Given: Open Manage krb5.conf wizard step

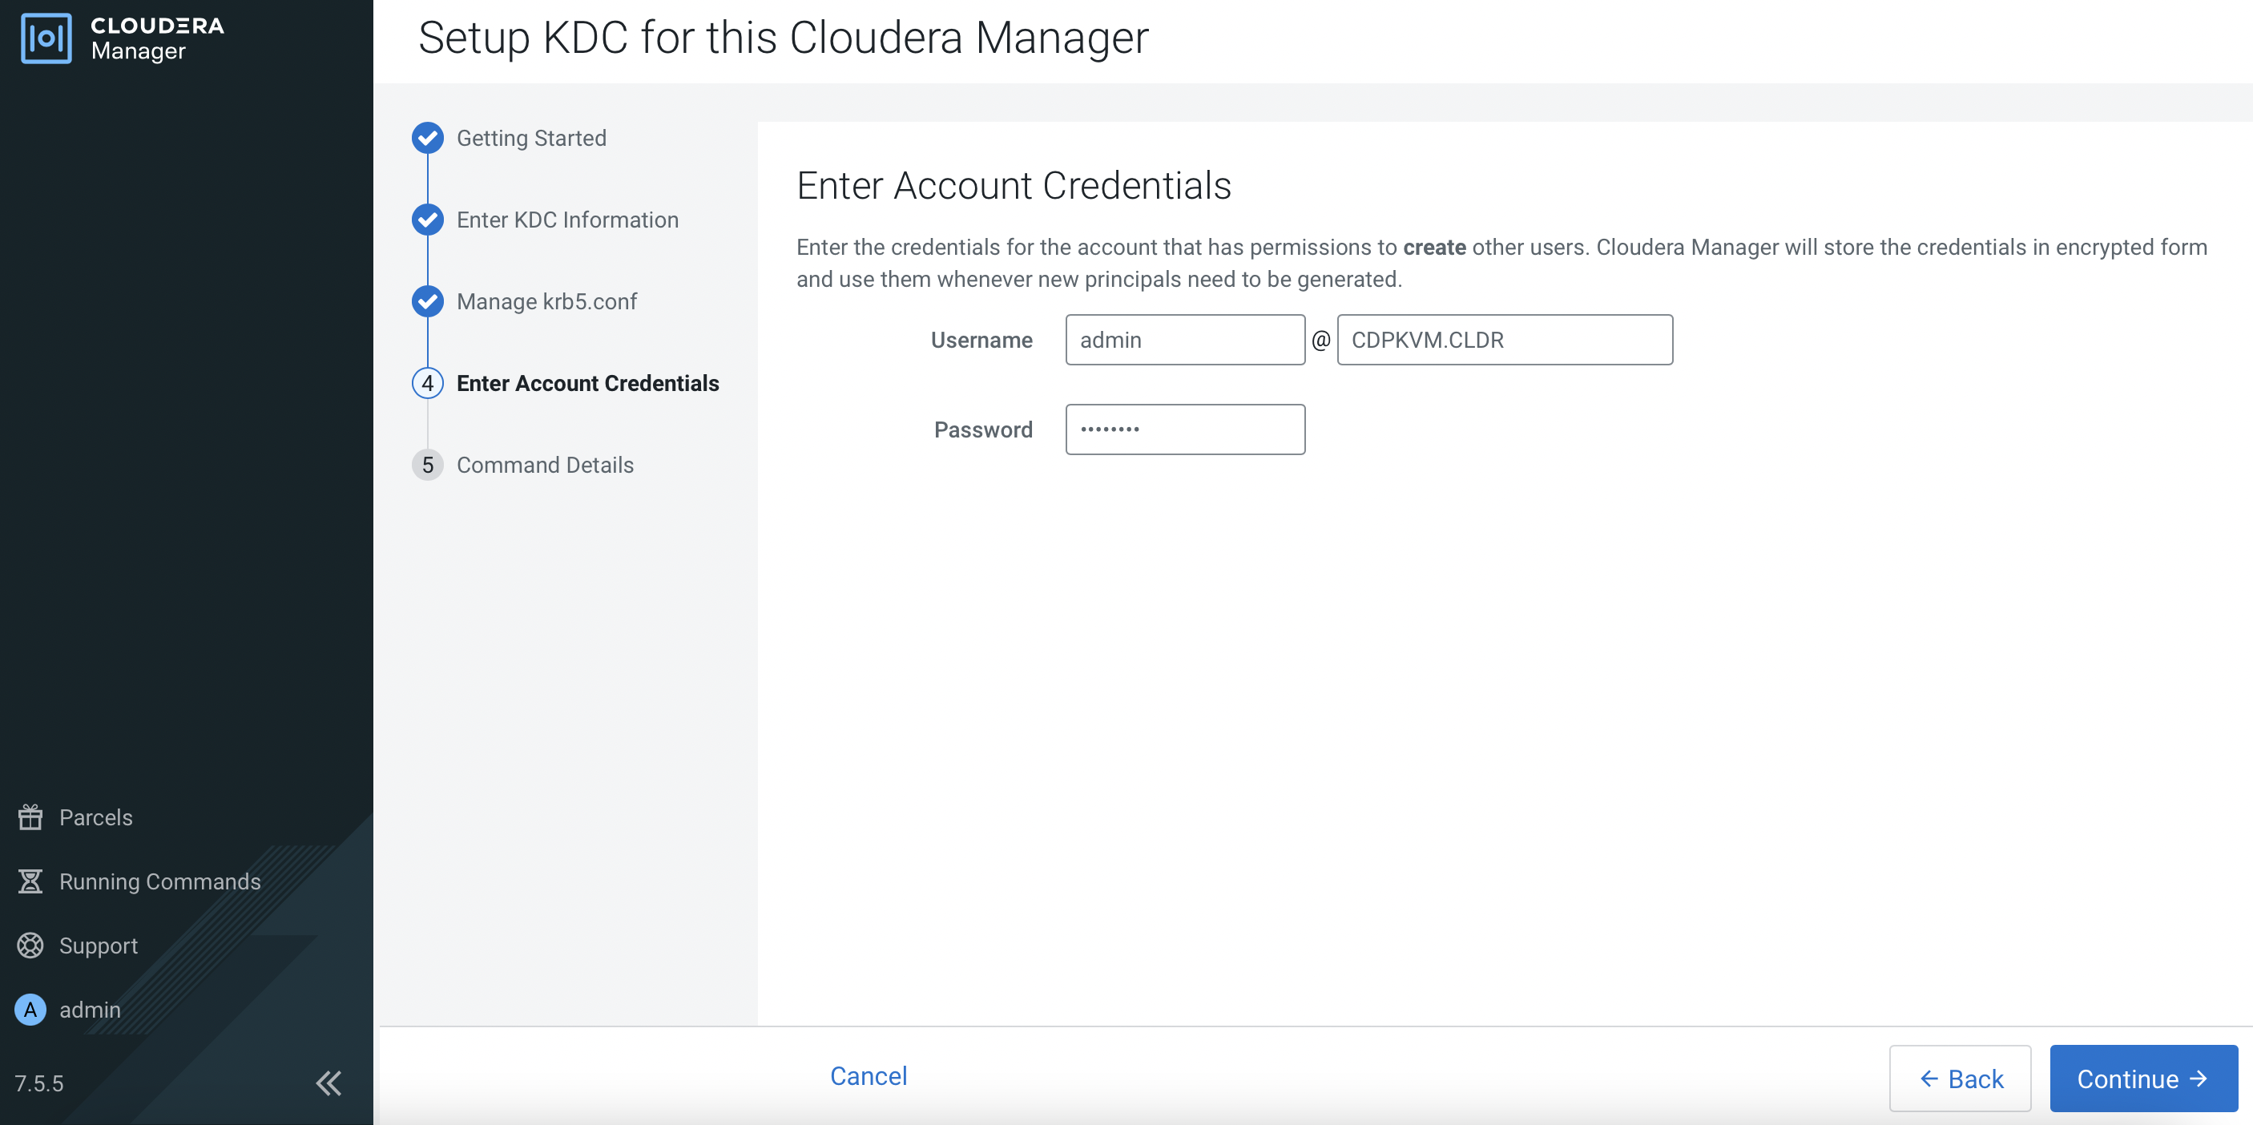Looking at the screenshot, I should tap(546, 302).
